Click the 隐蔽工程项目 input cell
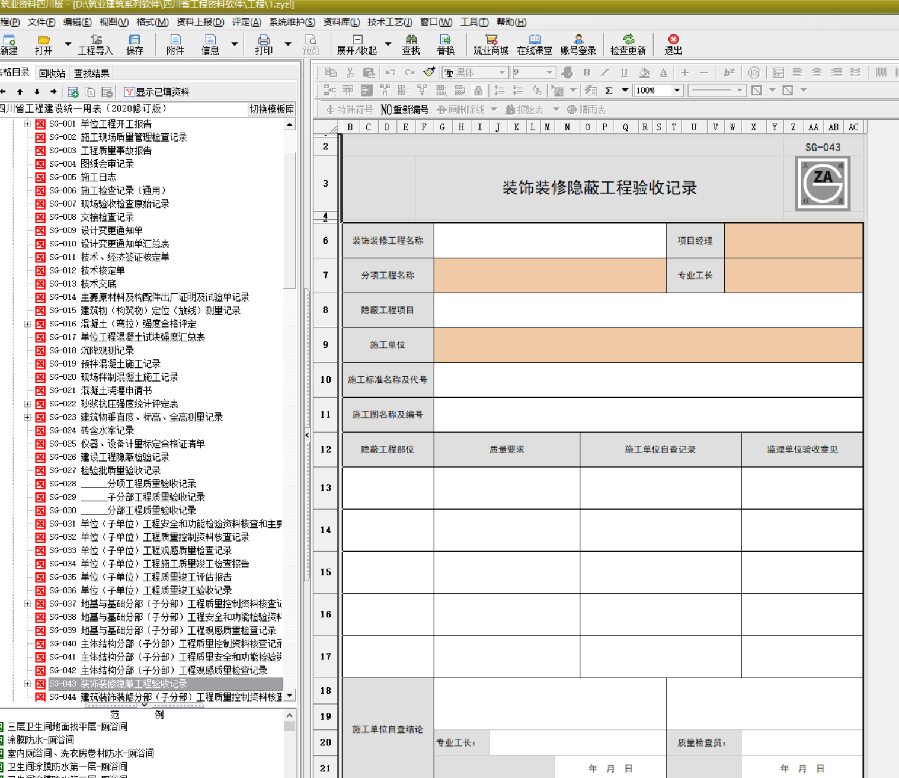899x778 pixels. [x=648, y=310]
